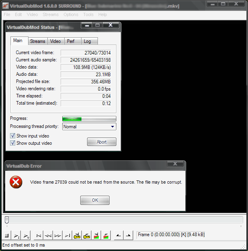
Task: Set the selection start with the mark-in icon
Action: 118,235
